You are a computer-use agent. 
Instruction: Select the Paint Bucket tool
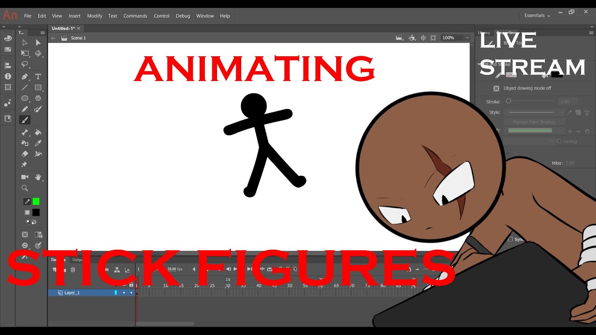pyautogui.click(x=38, y=133)
